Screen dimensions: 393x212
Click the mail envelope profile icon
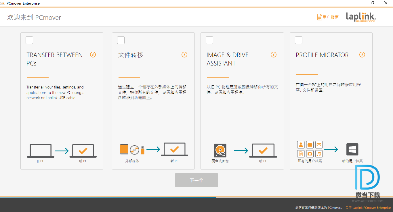coord(319,144)
